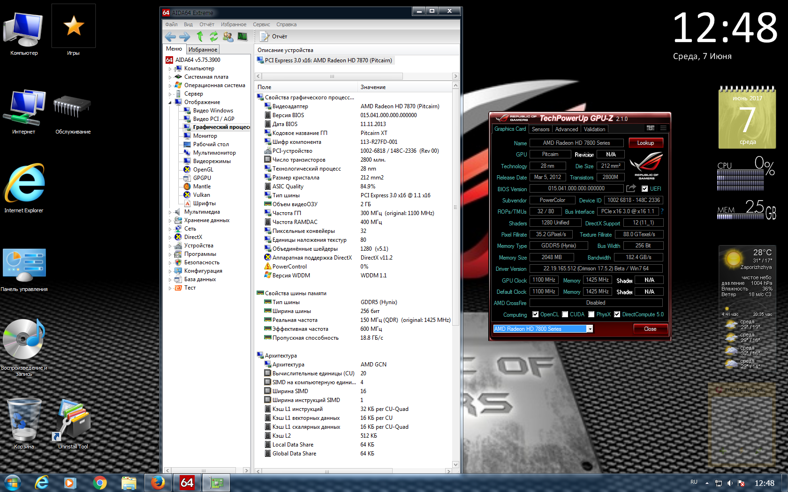Click the Close button in GPU-Z
Image resolution: width=788 pixels, height=492 pixels.
[650, 329]
